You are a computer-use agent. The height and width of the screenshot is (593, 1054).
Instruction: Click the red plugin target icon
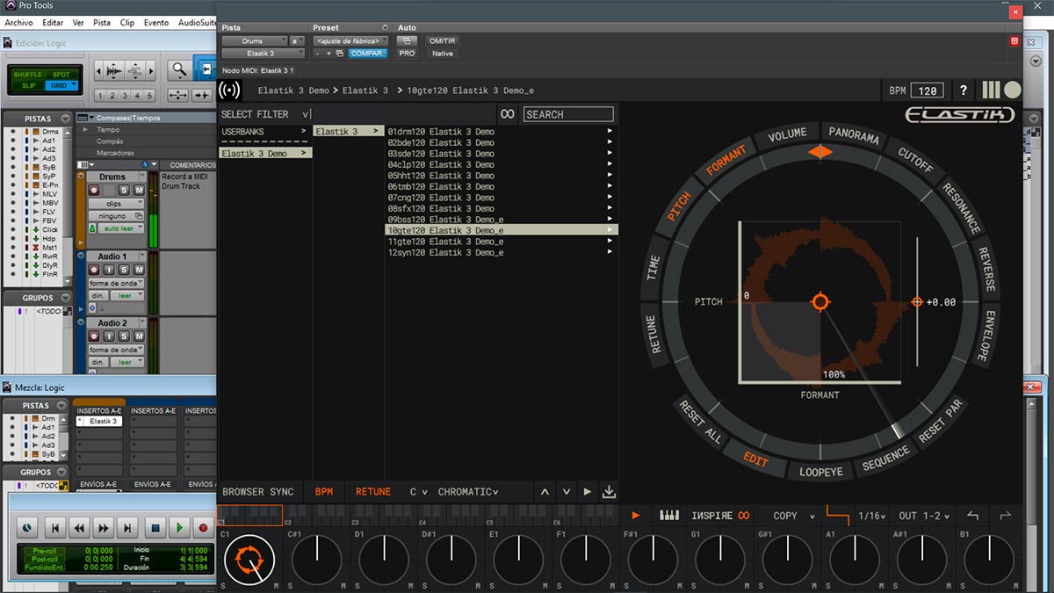1014,41
